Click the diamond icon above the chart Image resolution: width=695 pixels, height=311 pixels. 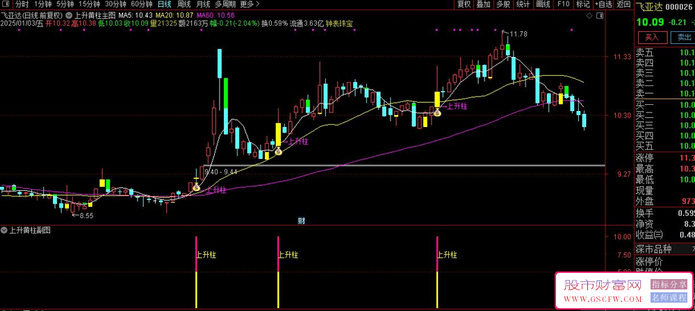(589, 16)
